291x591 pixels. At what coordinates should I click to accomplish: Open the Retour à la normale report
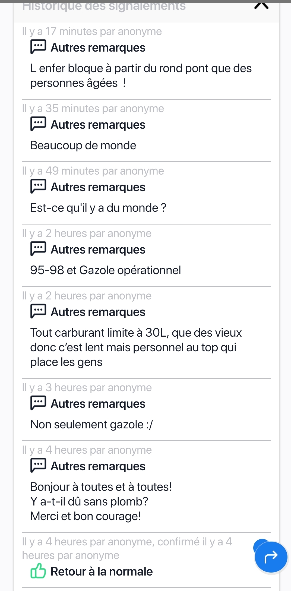[102, 571]
